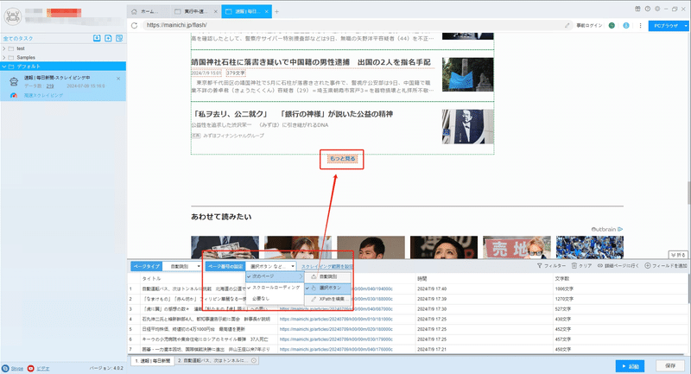Select 必要なし in the dropdown menu
Viewport: 691px width, 374px height.
[275, 298]
